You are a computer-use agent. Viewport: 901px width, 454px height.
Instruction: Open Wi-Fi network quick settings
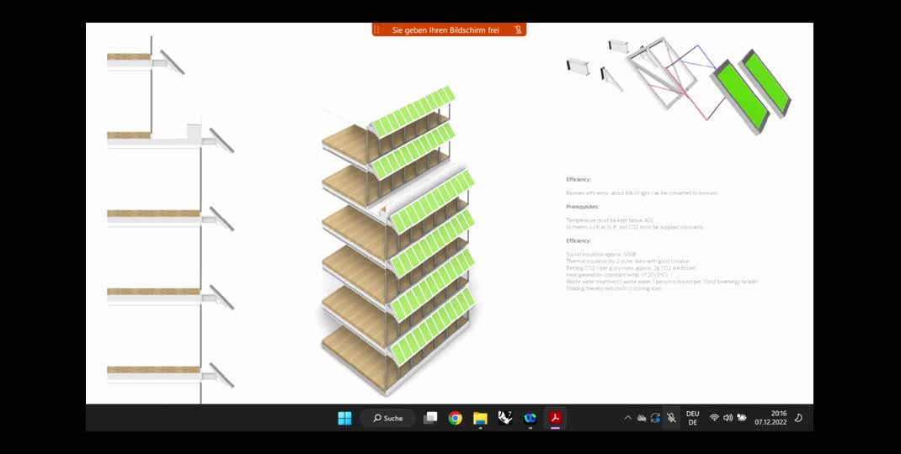(x=714, y=418)
